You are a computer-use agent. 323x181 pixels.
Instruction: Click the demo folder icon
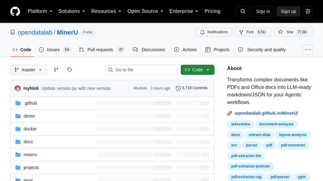(18, 116)
